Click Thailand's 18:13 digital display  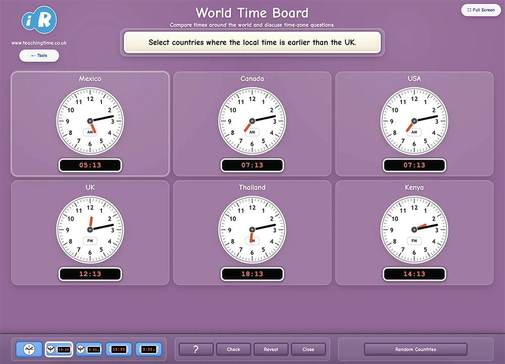pyautogui.click(x=252, y=274)
